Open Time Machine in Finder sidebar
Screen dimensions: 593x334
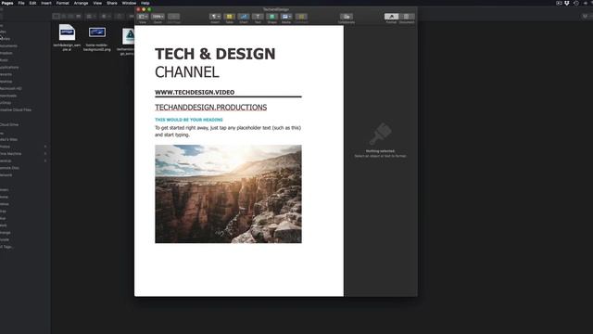[10, 154]
